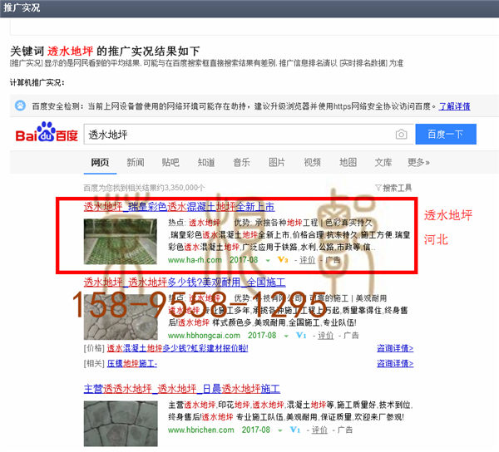
Task: Click the www.ha-rh.com URL
Action: (x=195, y=260)
